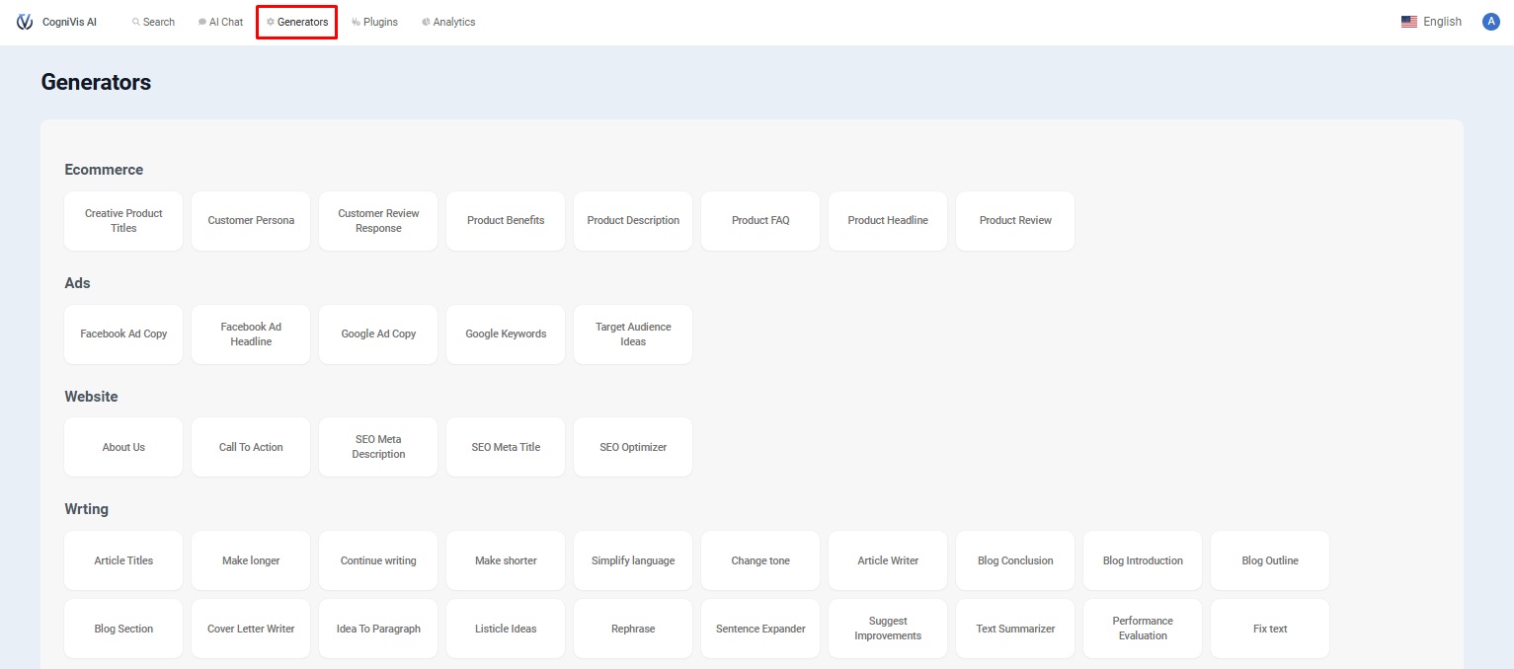Choose the Product Description generator
1514x669 pixels.
point(633,221)
